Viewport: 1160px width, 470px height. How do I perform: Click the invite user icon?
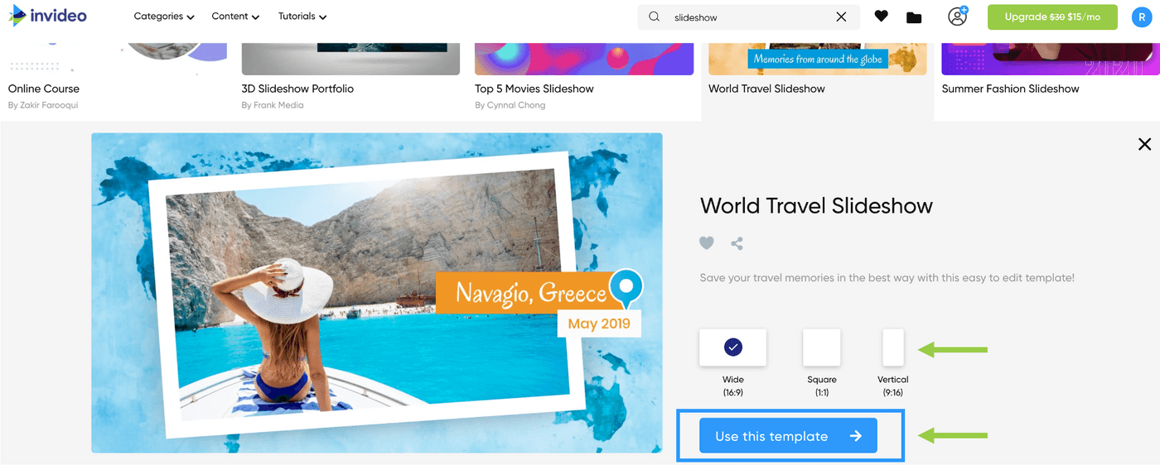click(958, 16)
